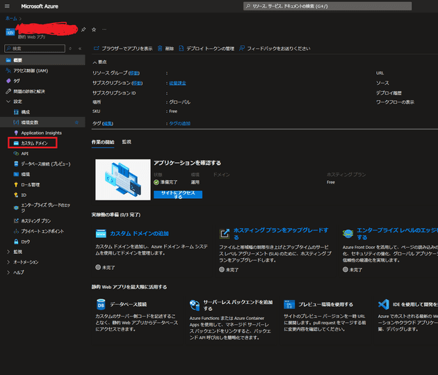
Task: Click the hosting plan upgrade card icon
Action: (x=225, y=234)
